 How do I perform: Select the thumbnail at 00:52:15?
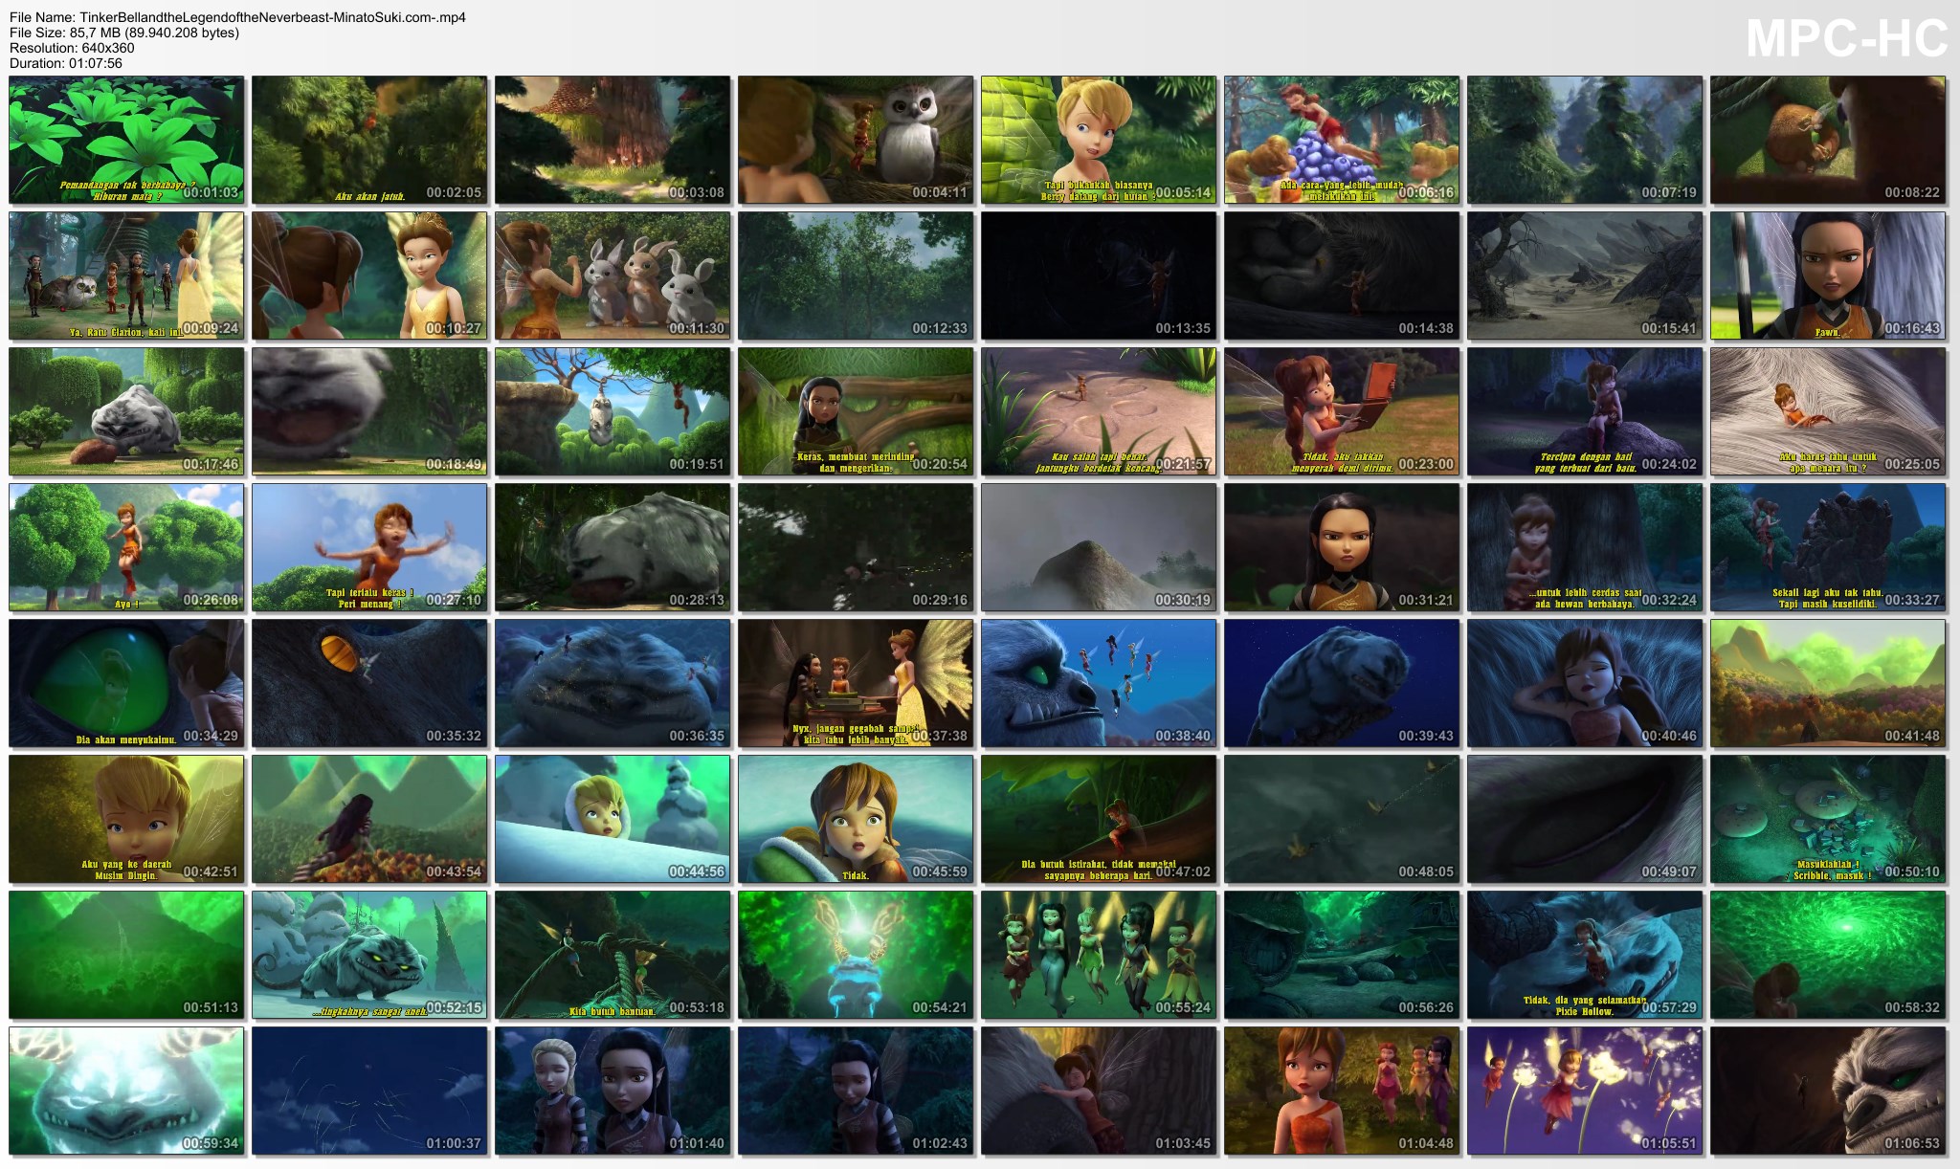click(x=369, y=955)
